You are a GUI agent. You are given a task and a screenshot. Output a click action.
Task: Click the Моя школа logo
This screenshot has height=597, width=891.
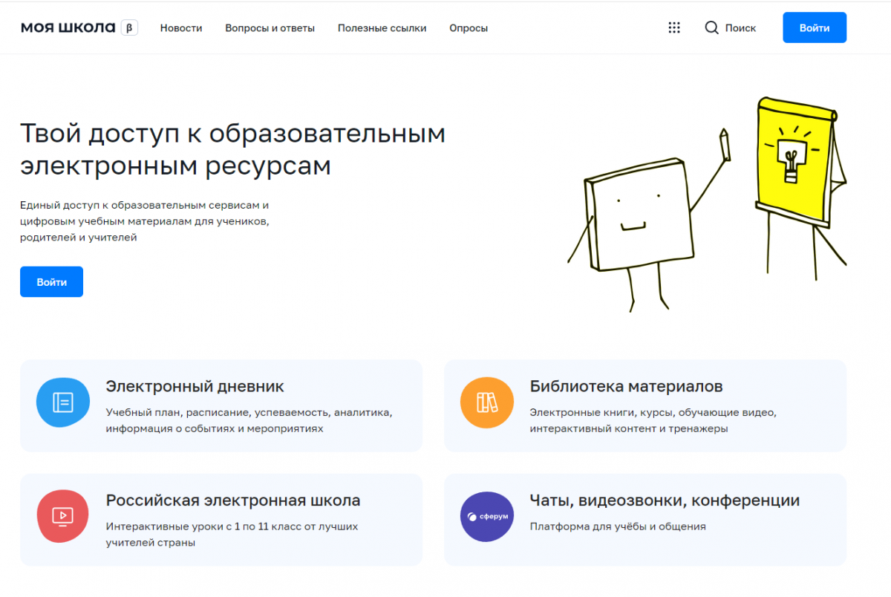tap(68, 28)
